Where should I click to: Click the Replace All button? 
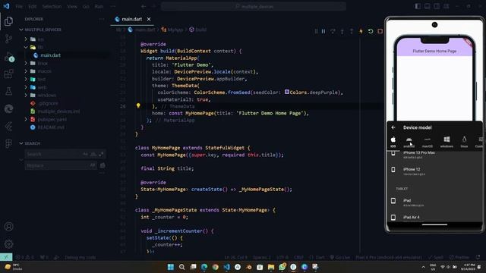(103, 165)
